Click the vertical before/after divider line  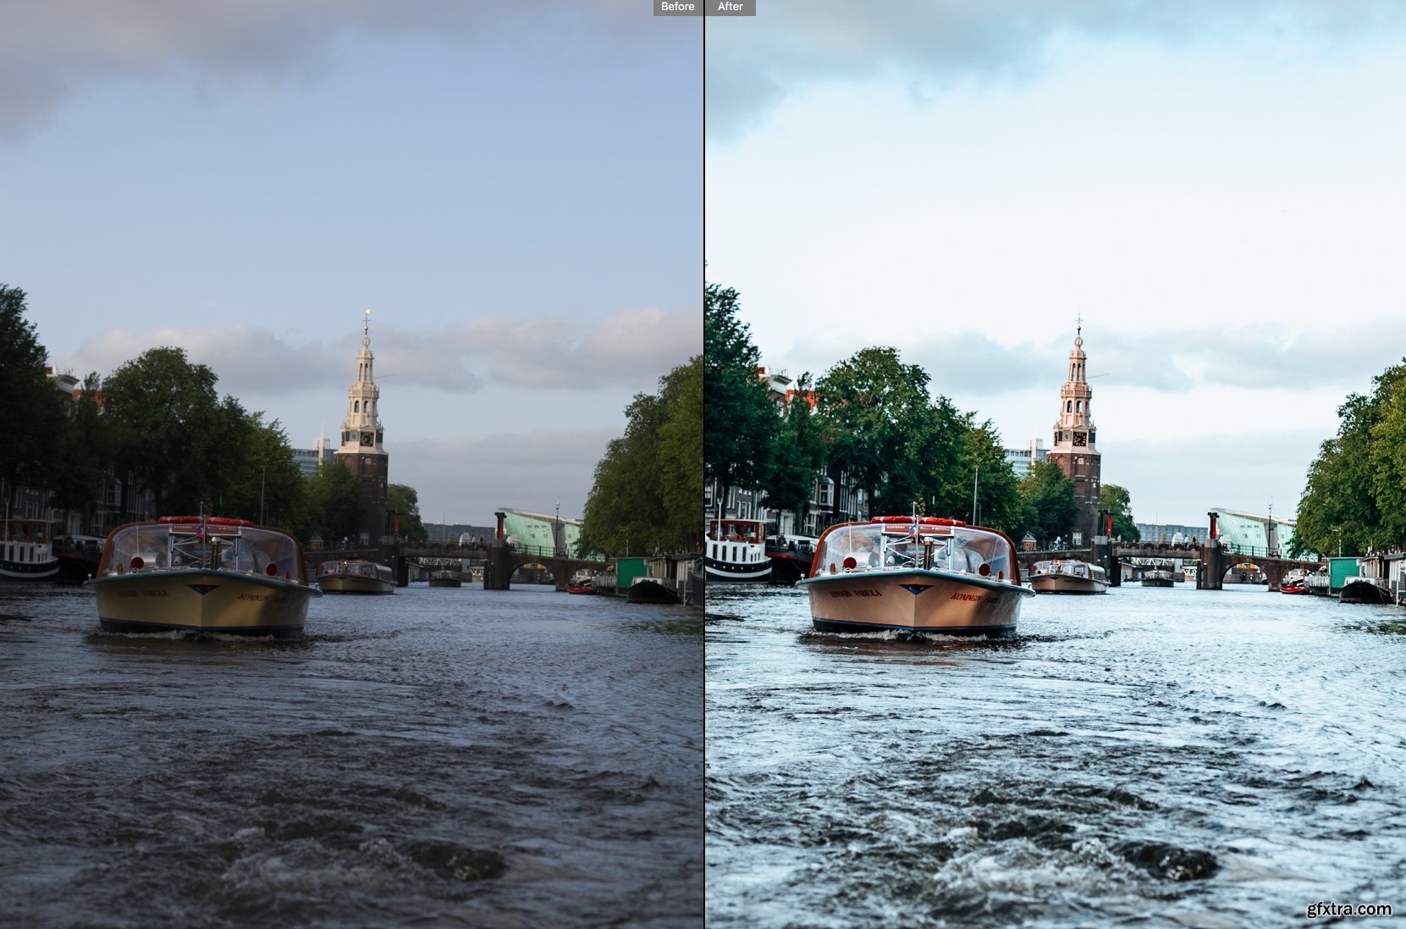[x=704, y=466]
